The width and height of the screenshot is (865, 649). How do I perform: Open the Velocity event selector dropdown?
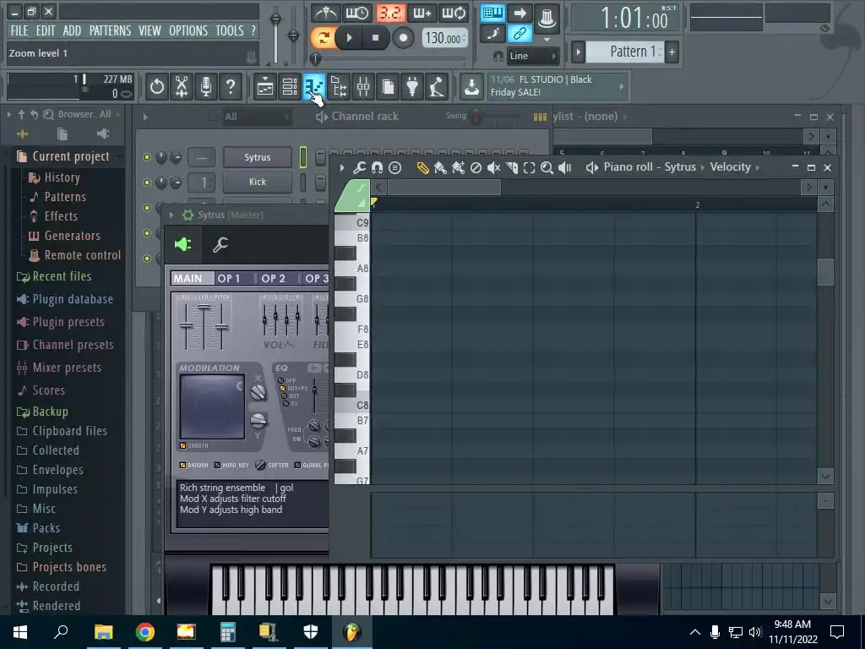click(734, 166)
